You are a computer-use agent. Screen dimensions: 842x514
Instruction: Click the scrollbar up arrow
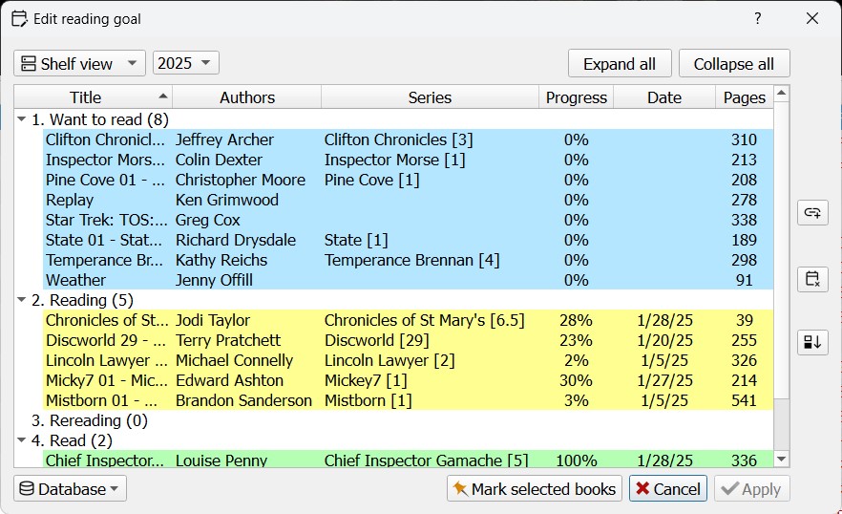[782, 94]
